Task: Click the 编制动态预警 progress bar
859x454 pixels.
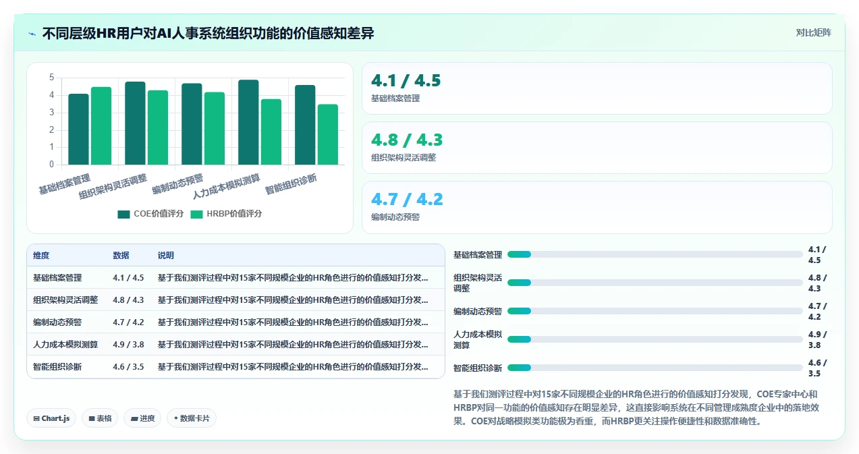Action: point(655,311)
